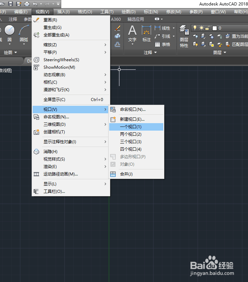Screen dimensions: 248x282
Task: Click the Linear dimension (线性) icon
Action: point(158,28)
